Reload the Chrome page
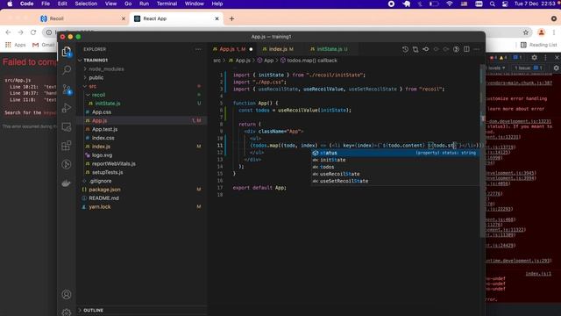 [x=33, y=32]
